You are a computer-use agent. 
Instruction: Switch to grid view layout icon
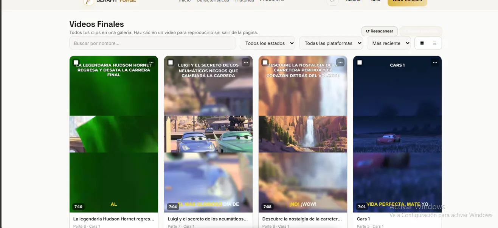tap(422, 43)
